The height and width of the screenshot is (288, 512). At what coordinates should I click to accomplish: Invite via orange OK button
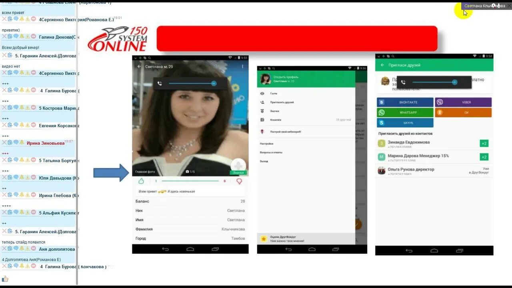(463, 113)
